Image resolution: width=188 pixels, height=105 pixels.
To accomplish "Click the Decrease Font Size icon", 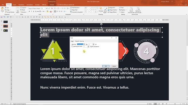I will [49, 8].
